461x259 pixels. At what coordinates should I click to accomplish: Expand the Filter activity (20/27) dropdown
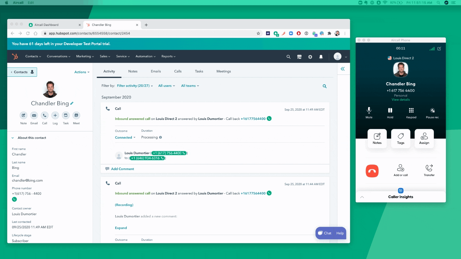coord(135,86)
